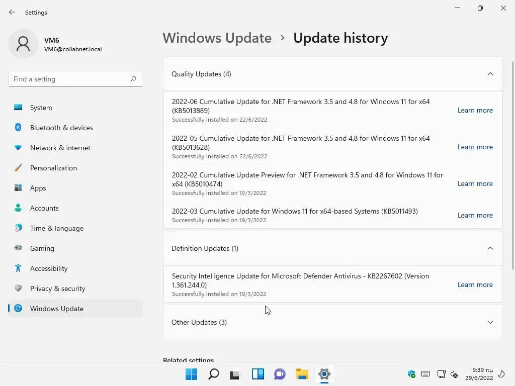This screenshot has width=515, height=386.
Task: Go back to Windows Update breadcrumb
Action: click(x=217, y=38)
